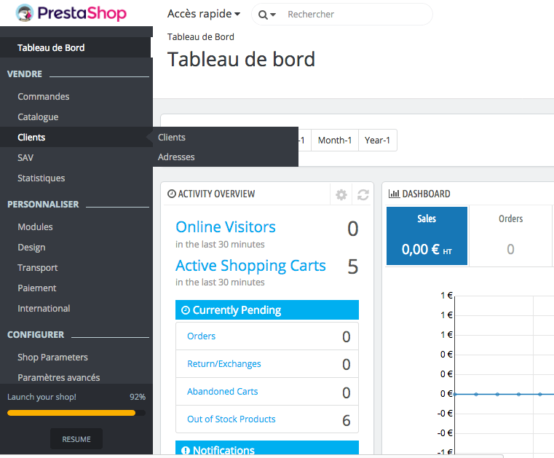Refresh the Activity Overview panel

[x=363, y=194]
